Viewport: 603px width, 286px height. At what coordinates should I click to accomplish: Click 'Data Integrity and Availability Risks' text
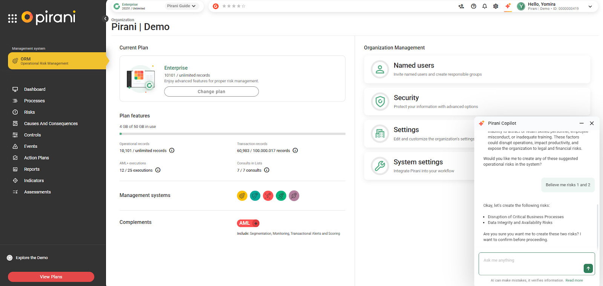(520, 223)
